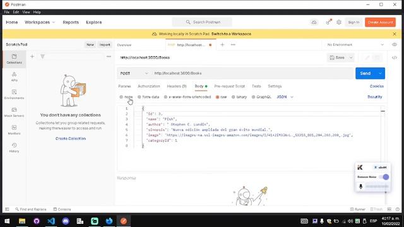404x227 pixels.
Task: Open the POST method dropdown
Action: (x=134, y=73)
